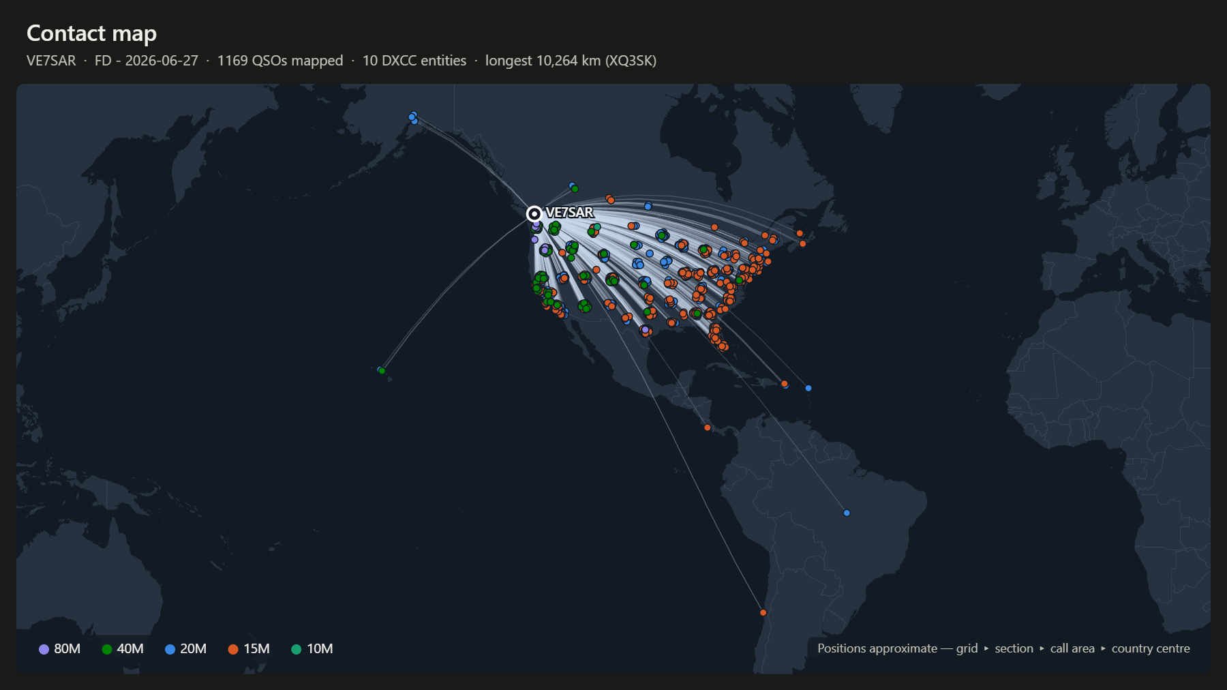Click the 40M band legend label
The width and height of the screenshot is (1227, 690).
(130, 649)
